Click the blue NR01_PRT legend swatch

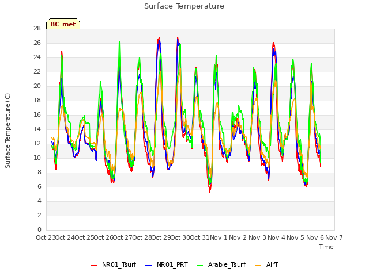pos(149,266)
